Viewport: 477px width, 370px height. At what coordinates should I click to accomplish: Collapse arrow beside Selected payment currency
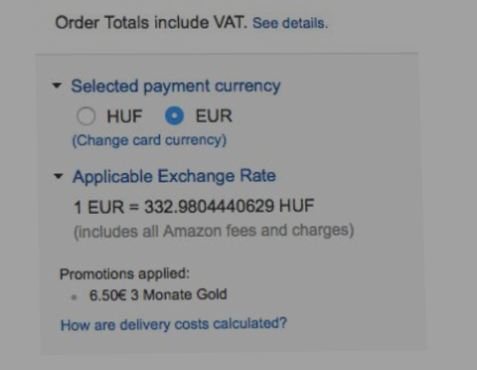[57, 86]
